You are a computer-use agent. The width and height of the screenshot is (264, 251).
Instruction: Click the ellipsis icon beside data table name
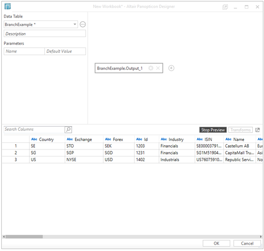83,25
